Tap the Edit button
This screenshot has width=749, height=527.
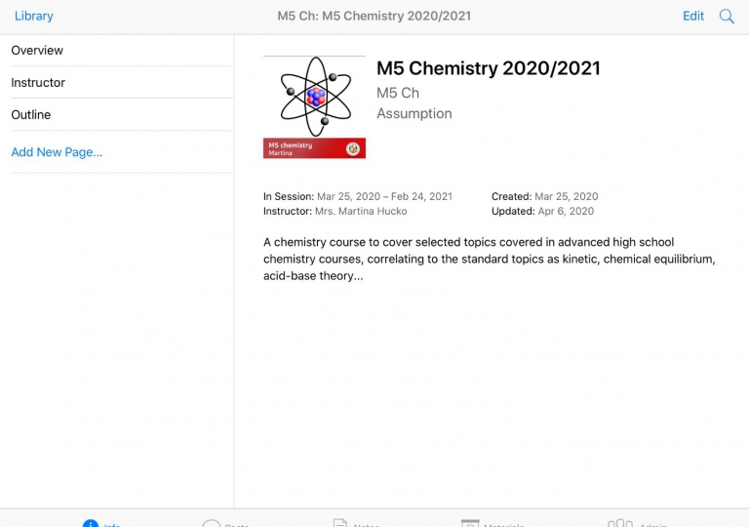point(693,16)
